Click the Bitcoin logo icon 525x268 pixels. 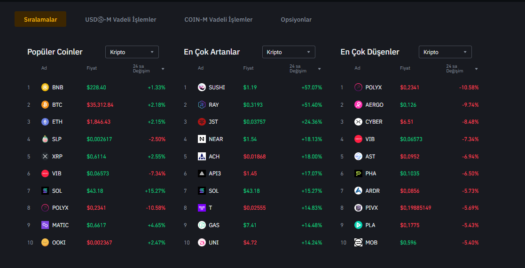45,105
